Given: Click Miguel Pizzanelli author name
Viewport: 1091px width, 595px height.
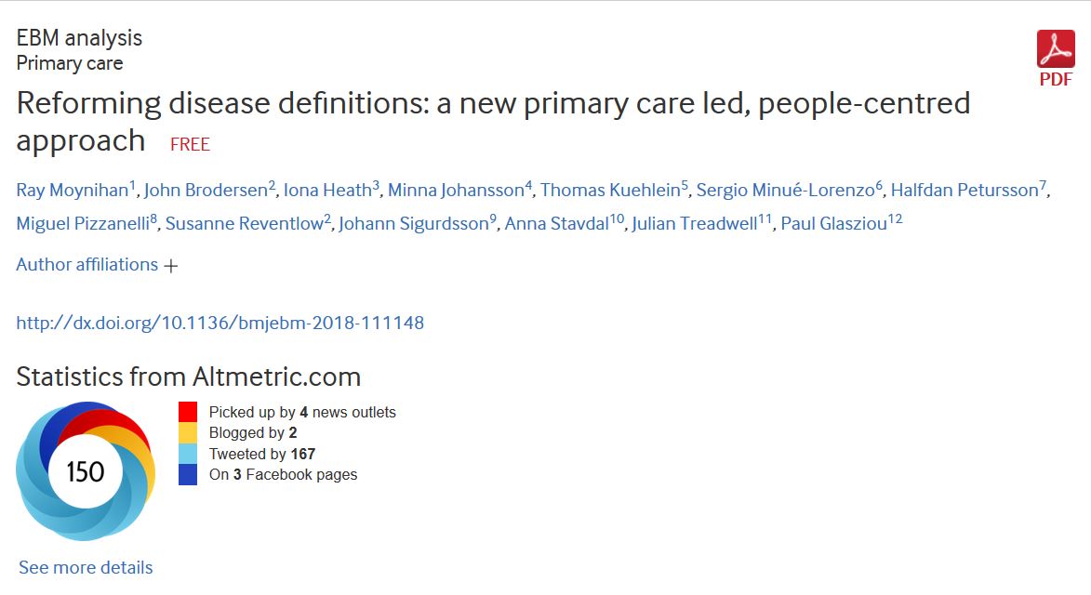Looking at the screenshot, I should (x=83, y=224).
